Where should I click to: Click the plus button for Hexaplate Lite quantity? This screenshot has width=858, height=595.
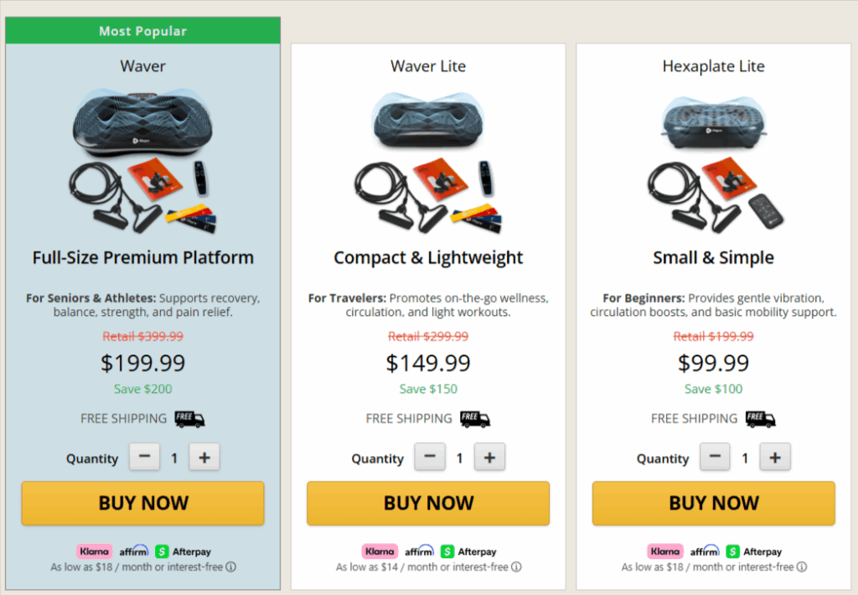[x=774, y=457]
